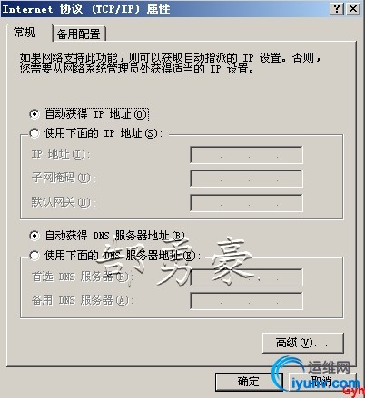The width and height of the screenshot is (365, 398).
Task: Select 使用下面的 IP 地址 radio button
Action: pyautogui.click(x=35, y=133)
